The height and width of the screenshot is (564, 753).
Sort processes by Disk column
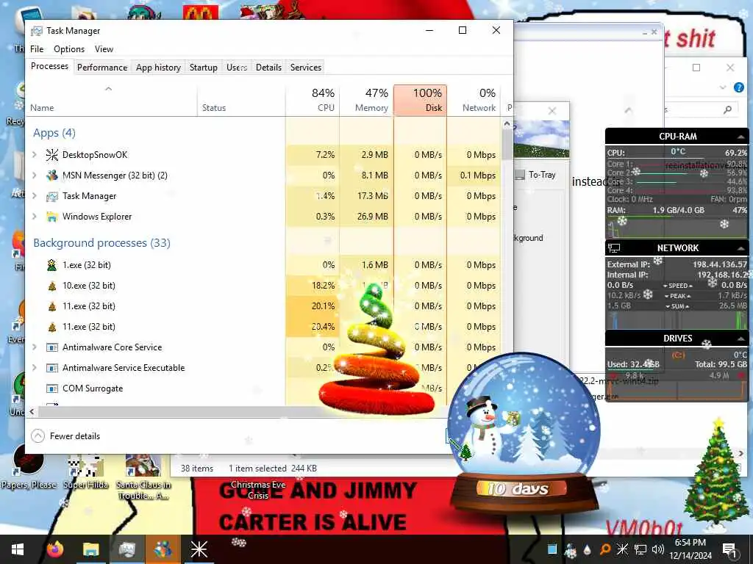point(420,100)
